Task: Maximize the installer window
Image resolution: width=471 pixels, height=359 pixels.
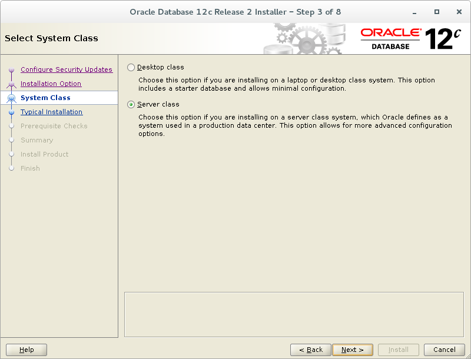Action: pos(437,12)
